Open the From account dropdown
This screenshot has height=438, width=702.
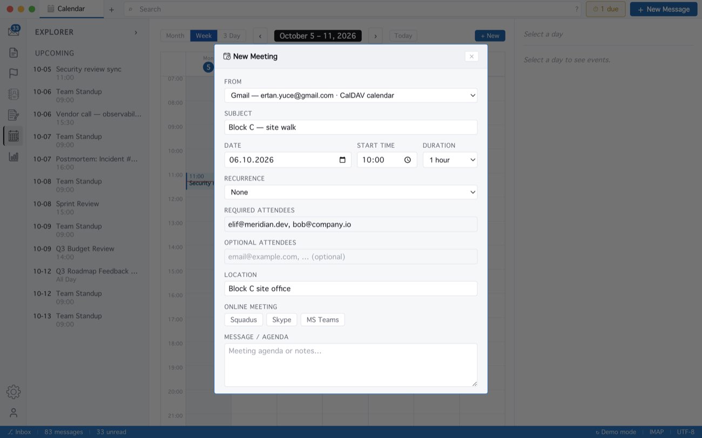[x=351, y=95]
